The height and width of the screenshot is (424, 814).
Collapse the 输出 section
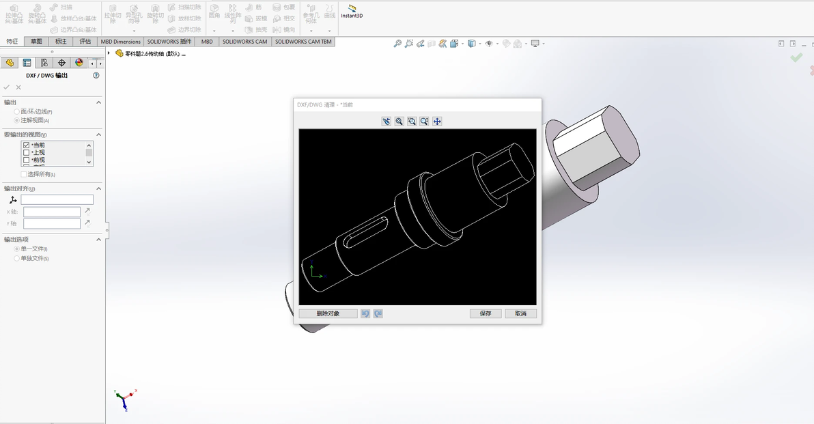tap(98, 102)
